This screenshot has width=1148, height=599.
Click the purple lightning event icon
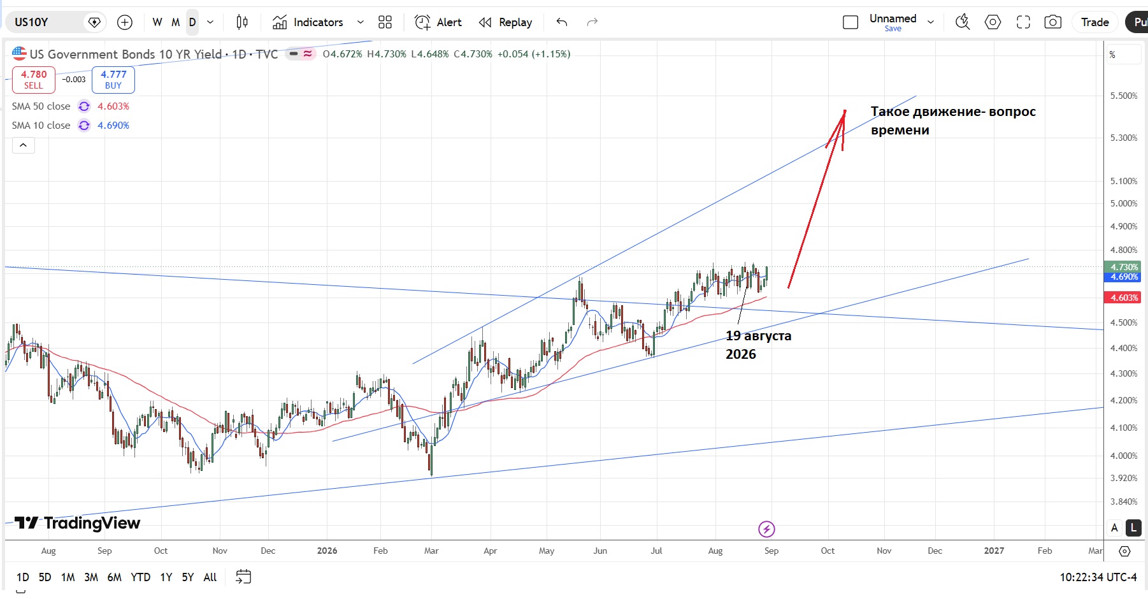tap(766, 529)
